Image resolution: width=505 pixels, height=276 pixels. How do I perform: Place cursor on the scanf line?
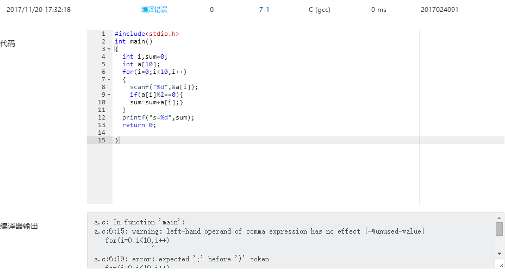164,87
